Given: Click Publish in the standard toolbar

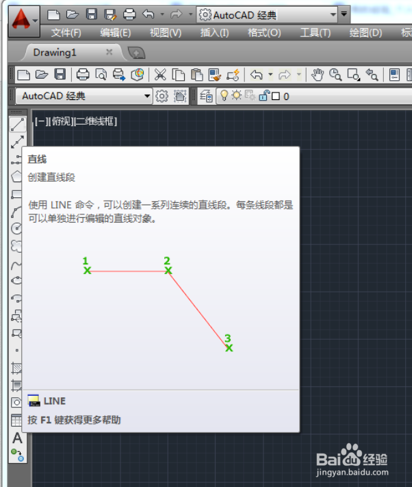Looking at the screenshot, I should point(119,75).
